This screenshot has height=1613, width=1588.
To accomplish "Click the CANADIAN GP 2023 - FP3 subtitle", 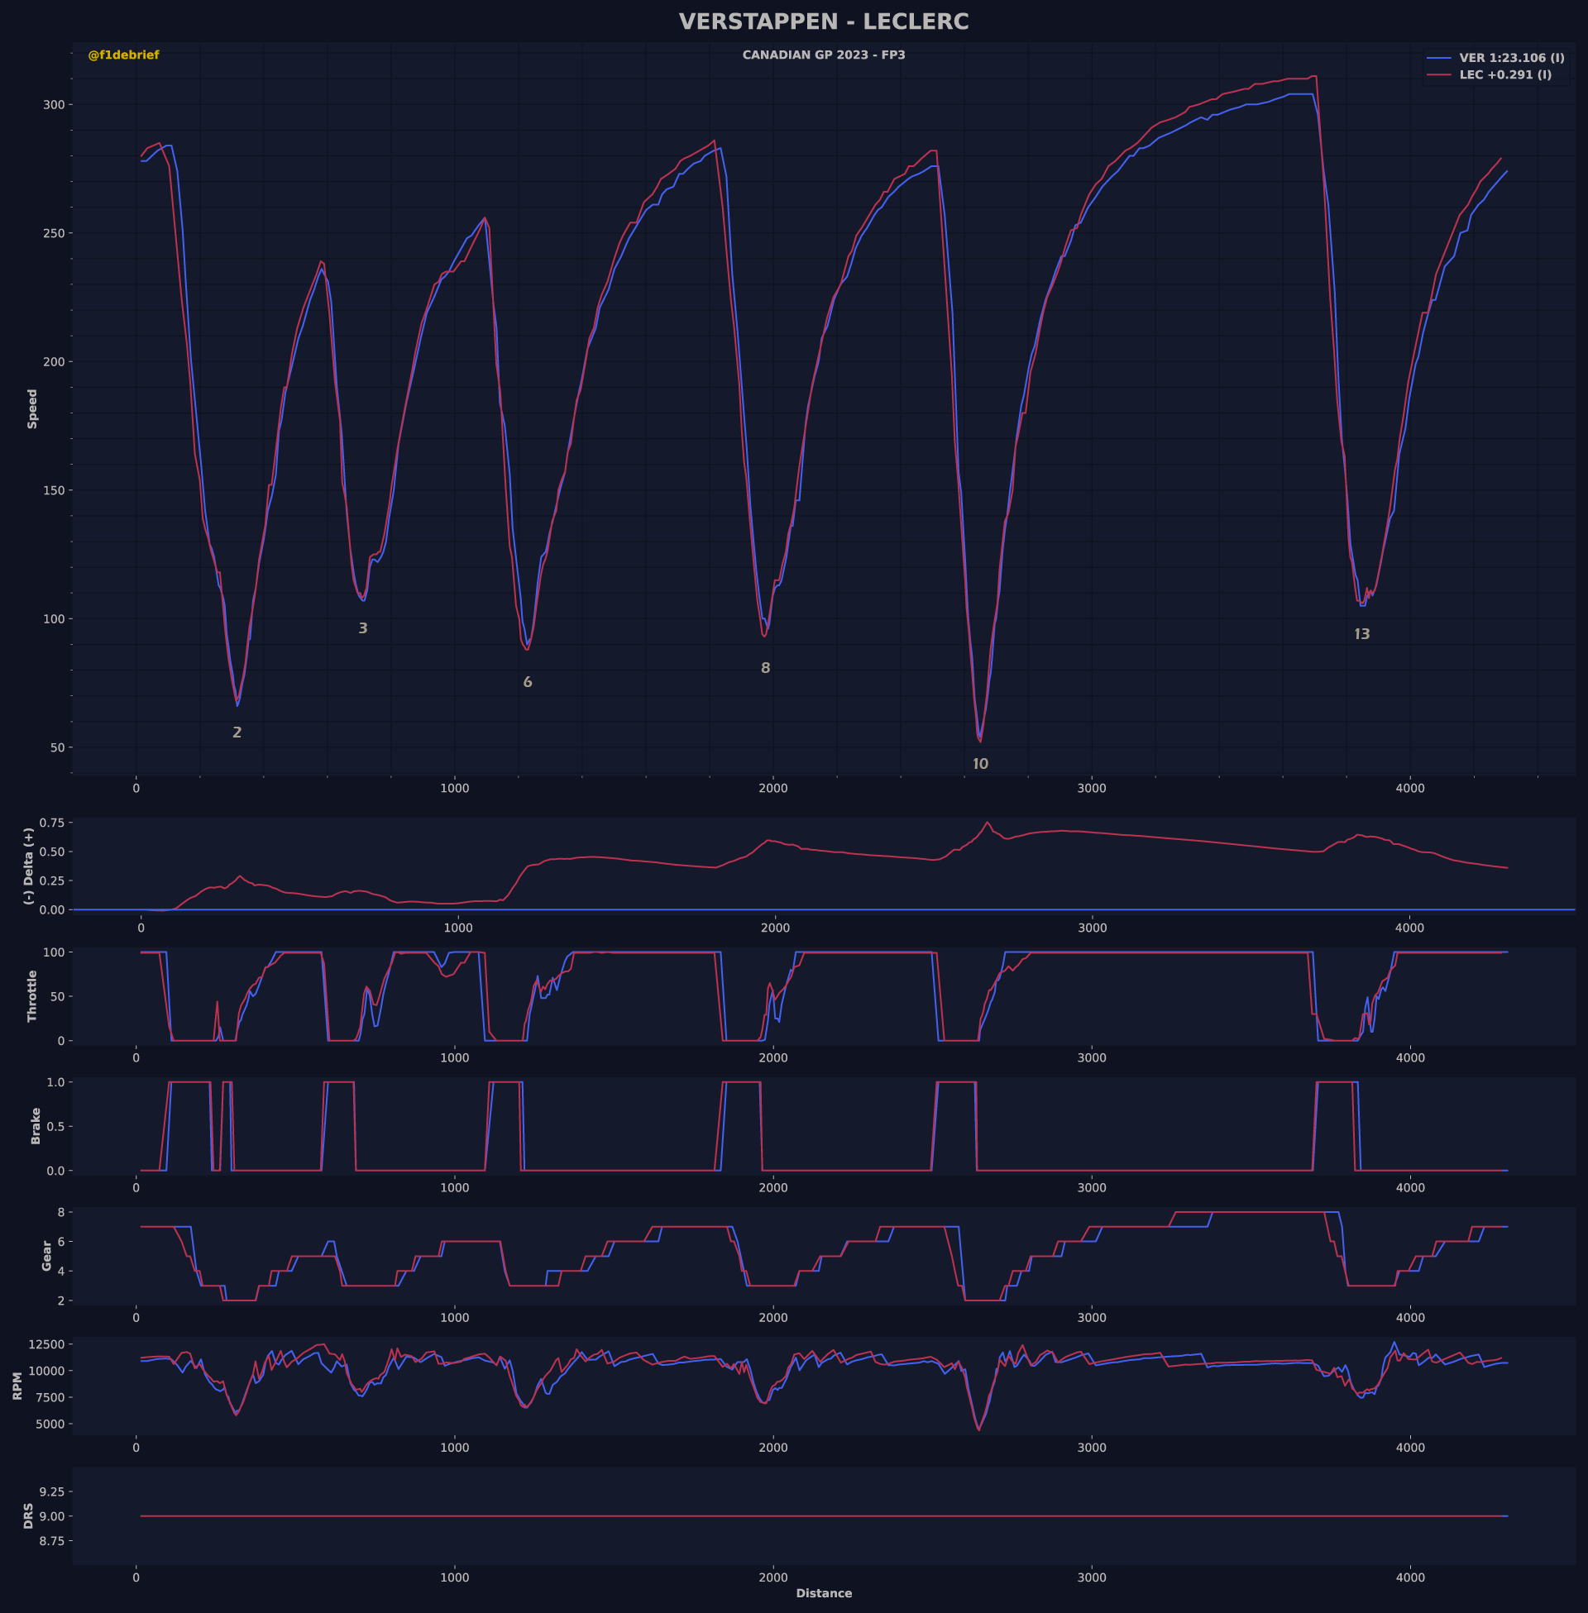I will click(x=823, y=55).
